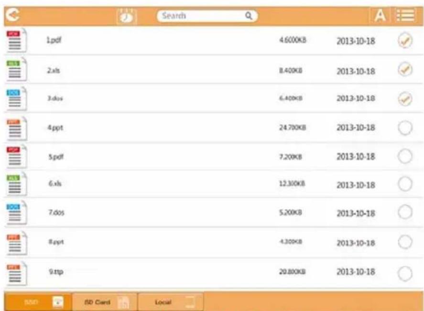The image size is (424, 311).
Task: Sort by name with the A icon
Action: tap(380, 15)
